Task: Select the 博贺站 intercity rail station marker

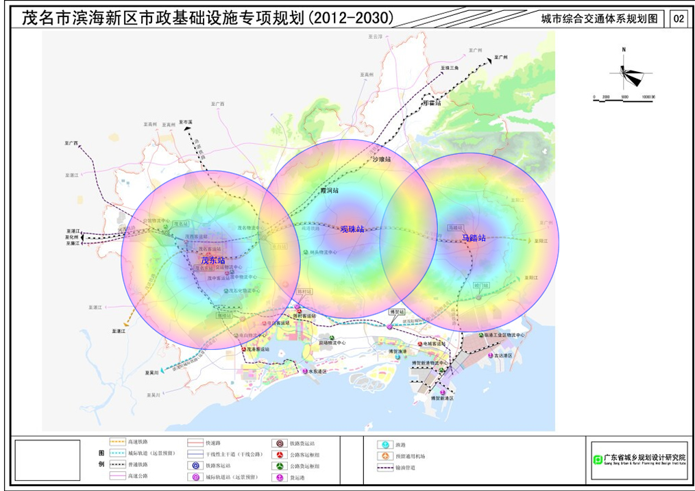Action: click(x=389, y=327)
